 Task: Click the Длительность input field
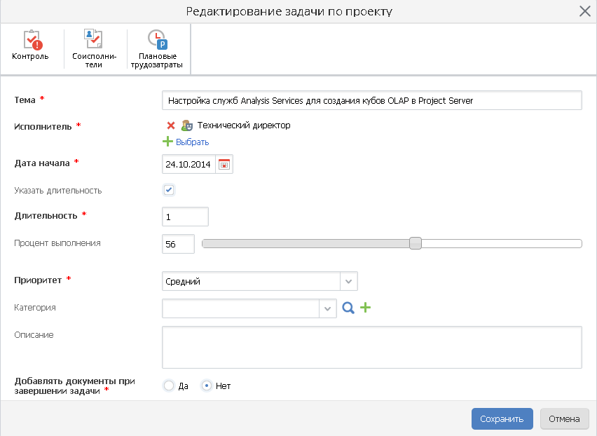186,217
